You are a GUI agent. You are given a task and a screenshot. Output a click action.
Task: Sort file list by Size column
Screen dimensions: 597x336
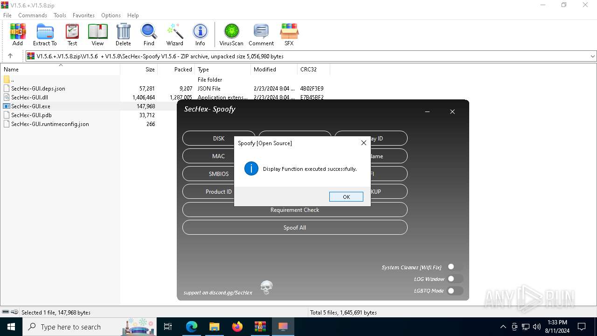(139, 69)
